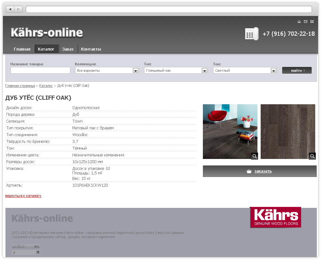Screen dimensions: 321x260
Task: Click the home icon in header
Action: tap(299, 22)
